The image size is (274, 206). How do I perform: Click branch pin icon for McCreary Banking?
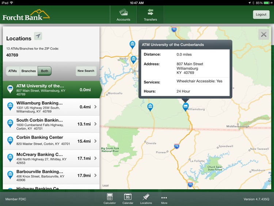[x=10, y=158]
